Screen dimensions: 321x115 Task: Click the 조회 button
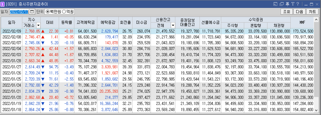[287, 12]
